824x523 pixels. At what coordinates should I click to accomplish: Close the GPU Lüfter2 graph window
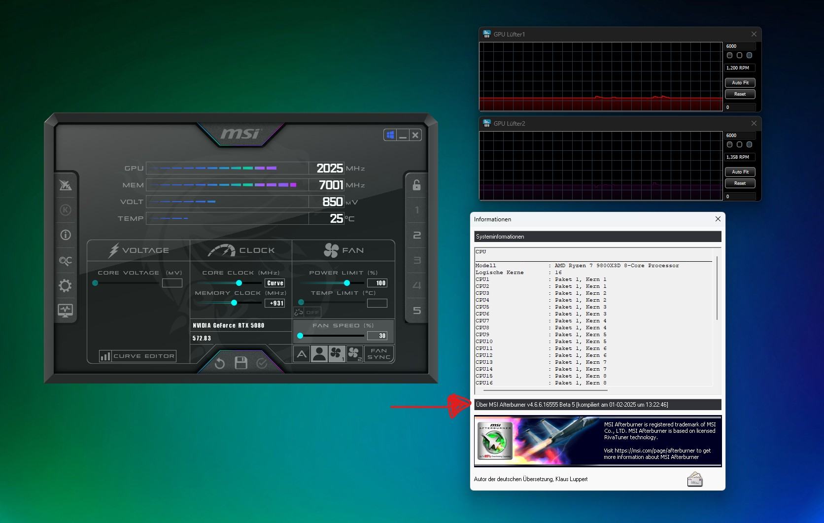(x=754, y=123)
